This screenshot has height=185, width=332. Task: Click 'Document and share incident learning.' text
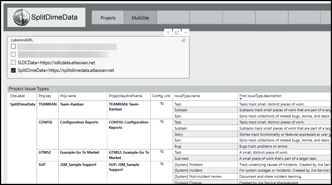click(x=271, y=177)
